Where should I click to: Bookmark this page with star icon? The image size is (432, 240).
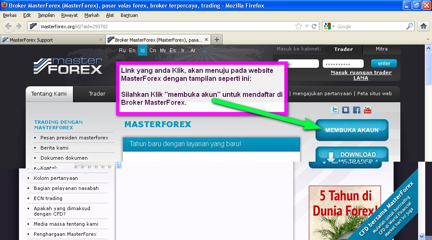coord(299,27)
